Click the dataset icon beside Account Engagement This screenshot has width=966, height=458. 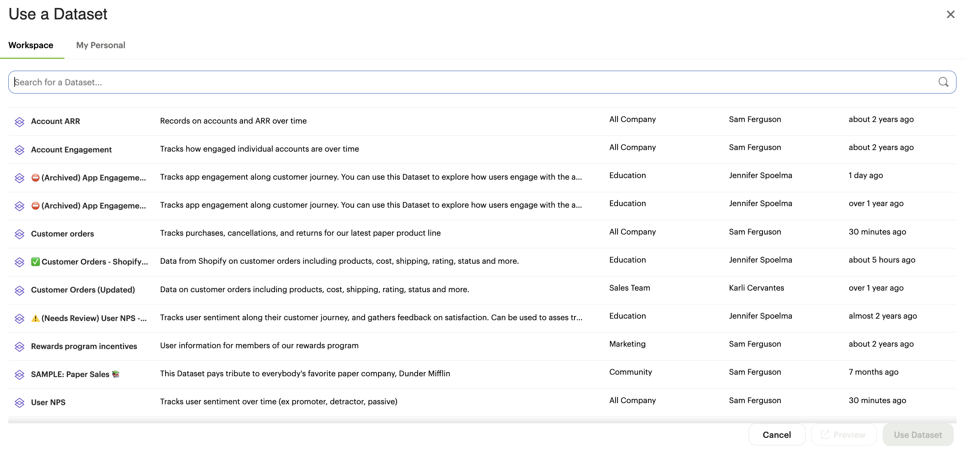pos(19,150)
